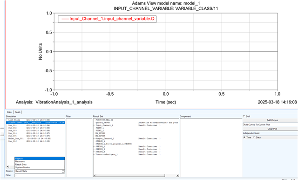This screenshot has height=180, width=298.
Task: Choose Objects in the Source list
Action: pos(40,159)
